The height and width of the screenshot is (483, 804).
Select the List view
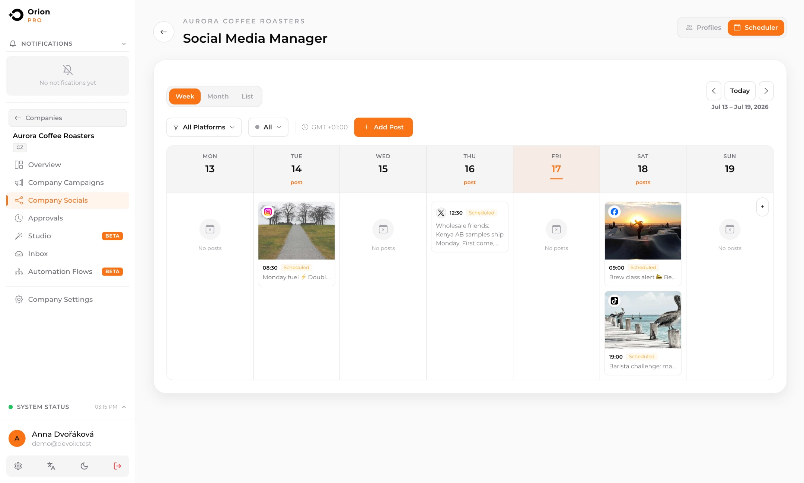pyautogui.click(x=247, y=96)
